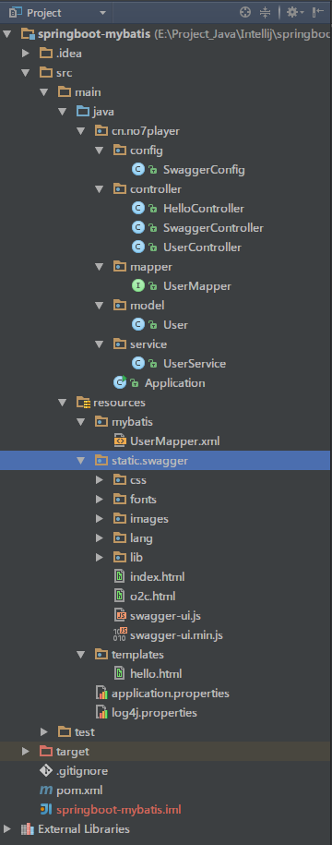Click the hide panel icon
Image resolution: width=332 pixels, height=845 pixels.
coord(318,12)
